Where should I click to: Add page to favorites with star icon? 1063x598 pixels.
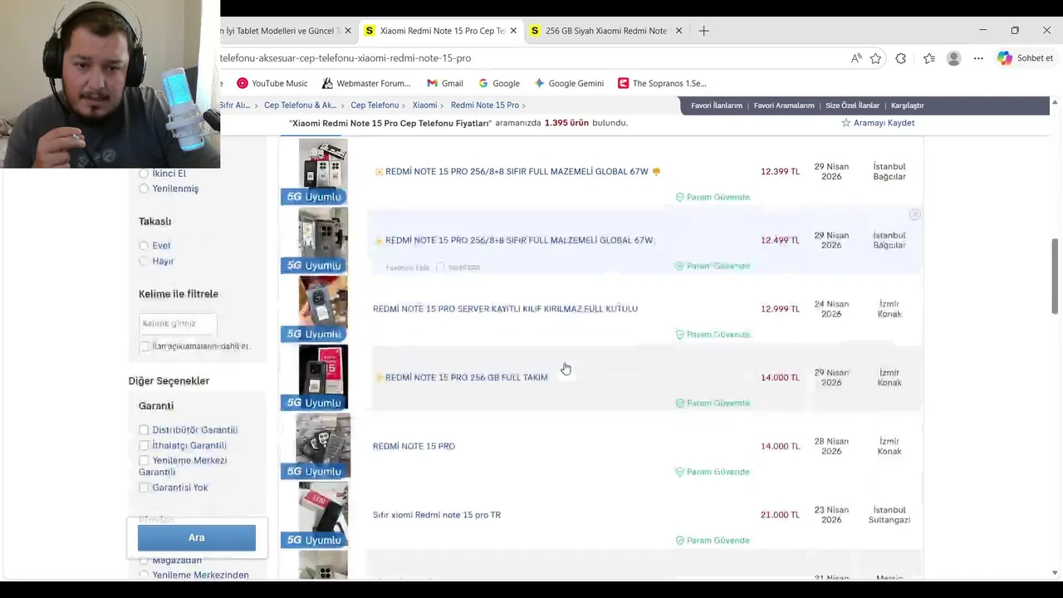875,58
